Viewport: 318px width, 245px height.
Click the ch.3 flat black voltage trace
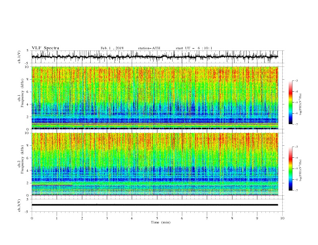tap(155, 205)
